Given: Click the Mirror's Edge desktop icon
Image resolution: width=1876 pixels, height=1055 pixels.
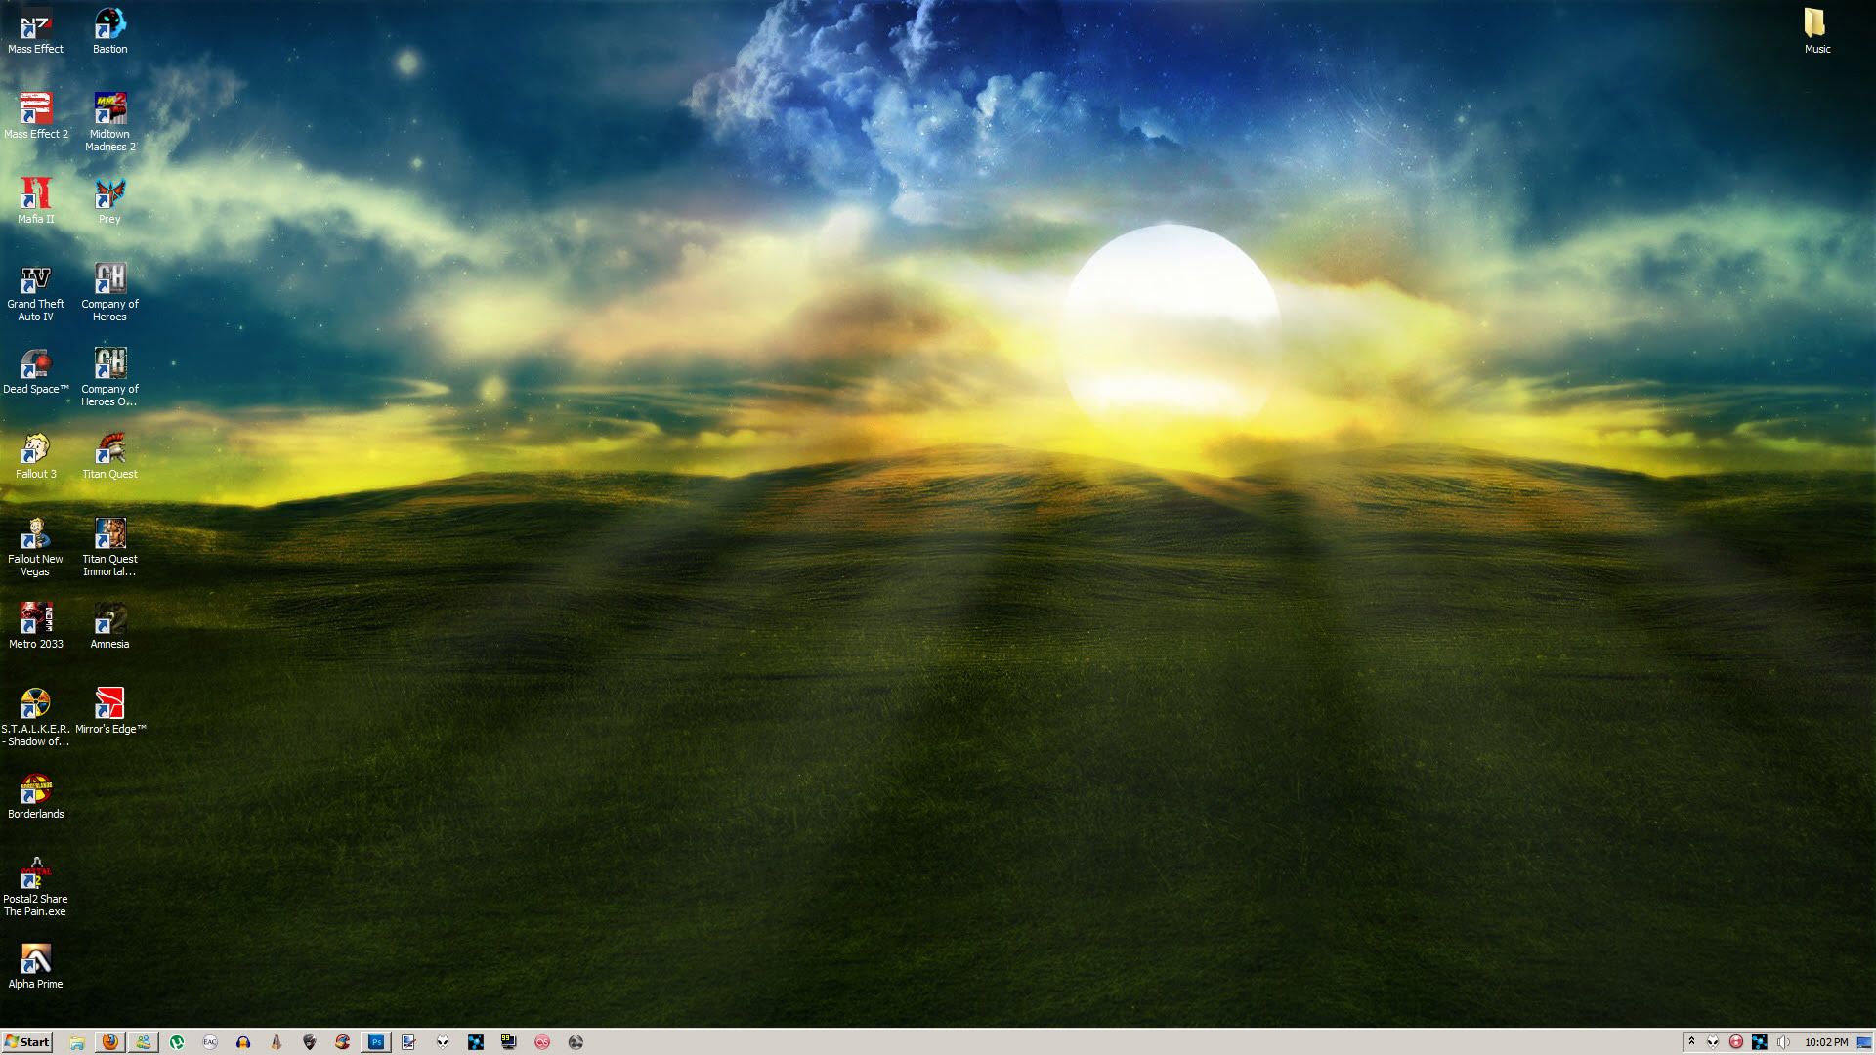Looking at the screenshot, I should coord(109,704).
